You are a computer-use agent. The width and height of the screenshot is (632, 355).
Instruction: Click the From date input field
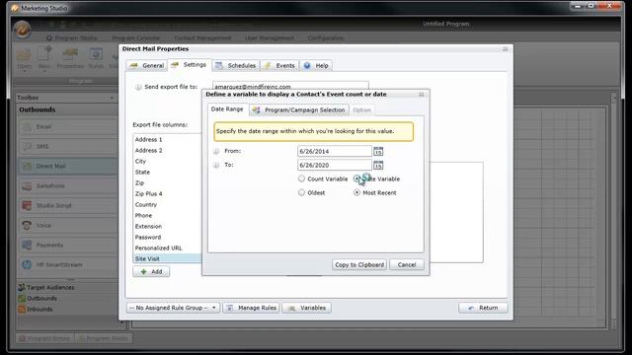[x=334, y=151]
